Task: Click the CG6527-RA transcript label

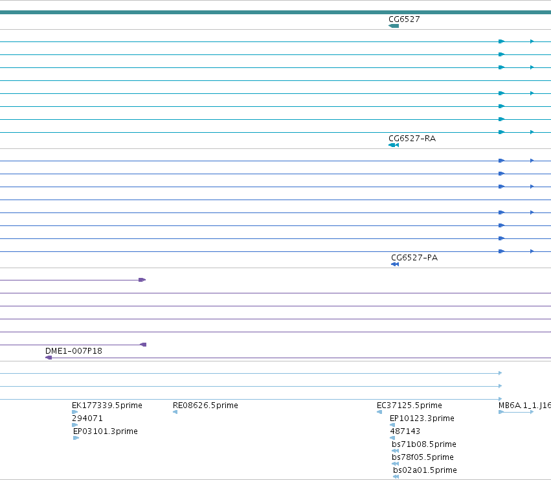Action: point(412,138)
